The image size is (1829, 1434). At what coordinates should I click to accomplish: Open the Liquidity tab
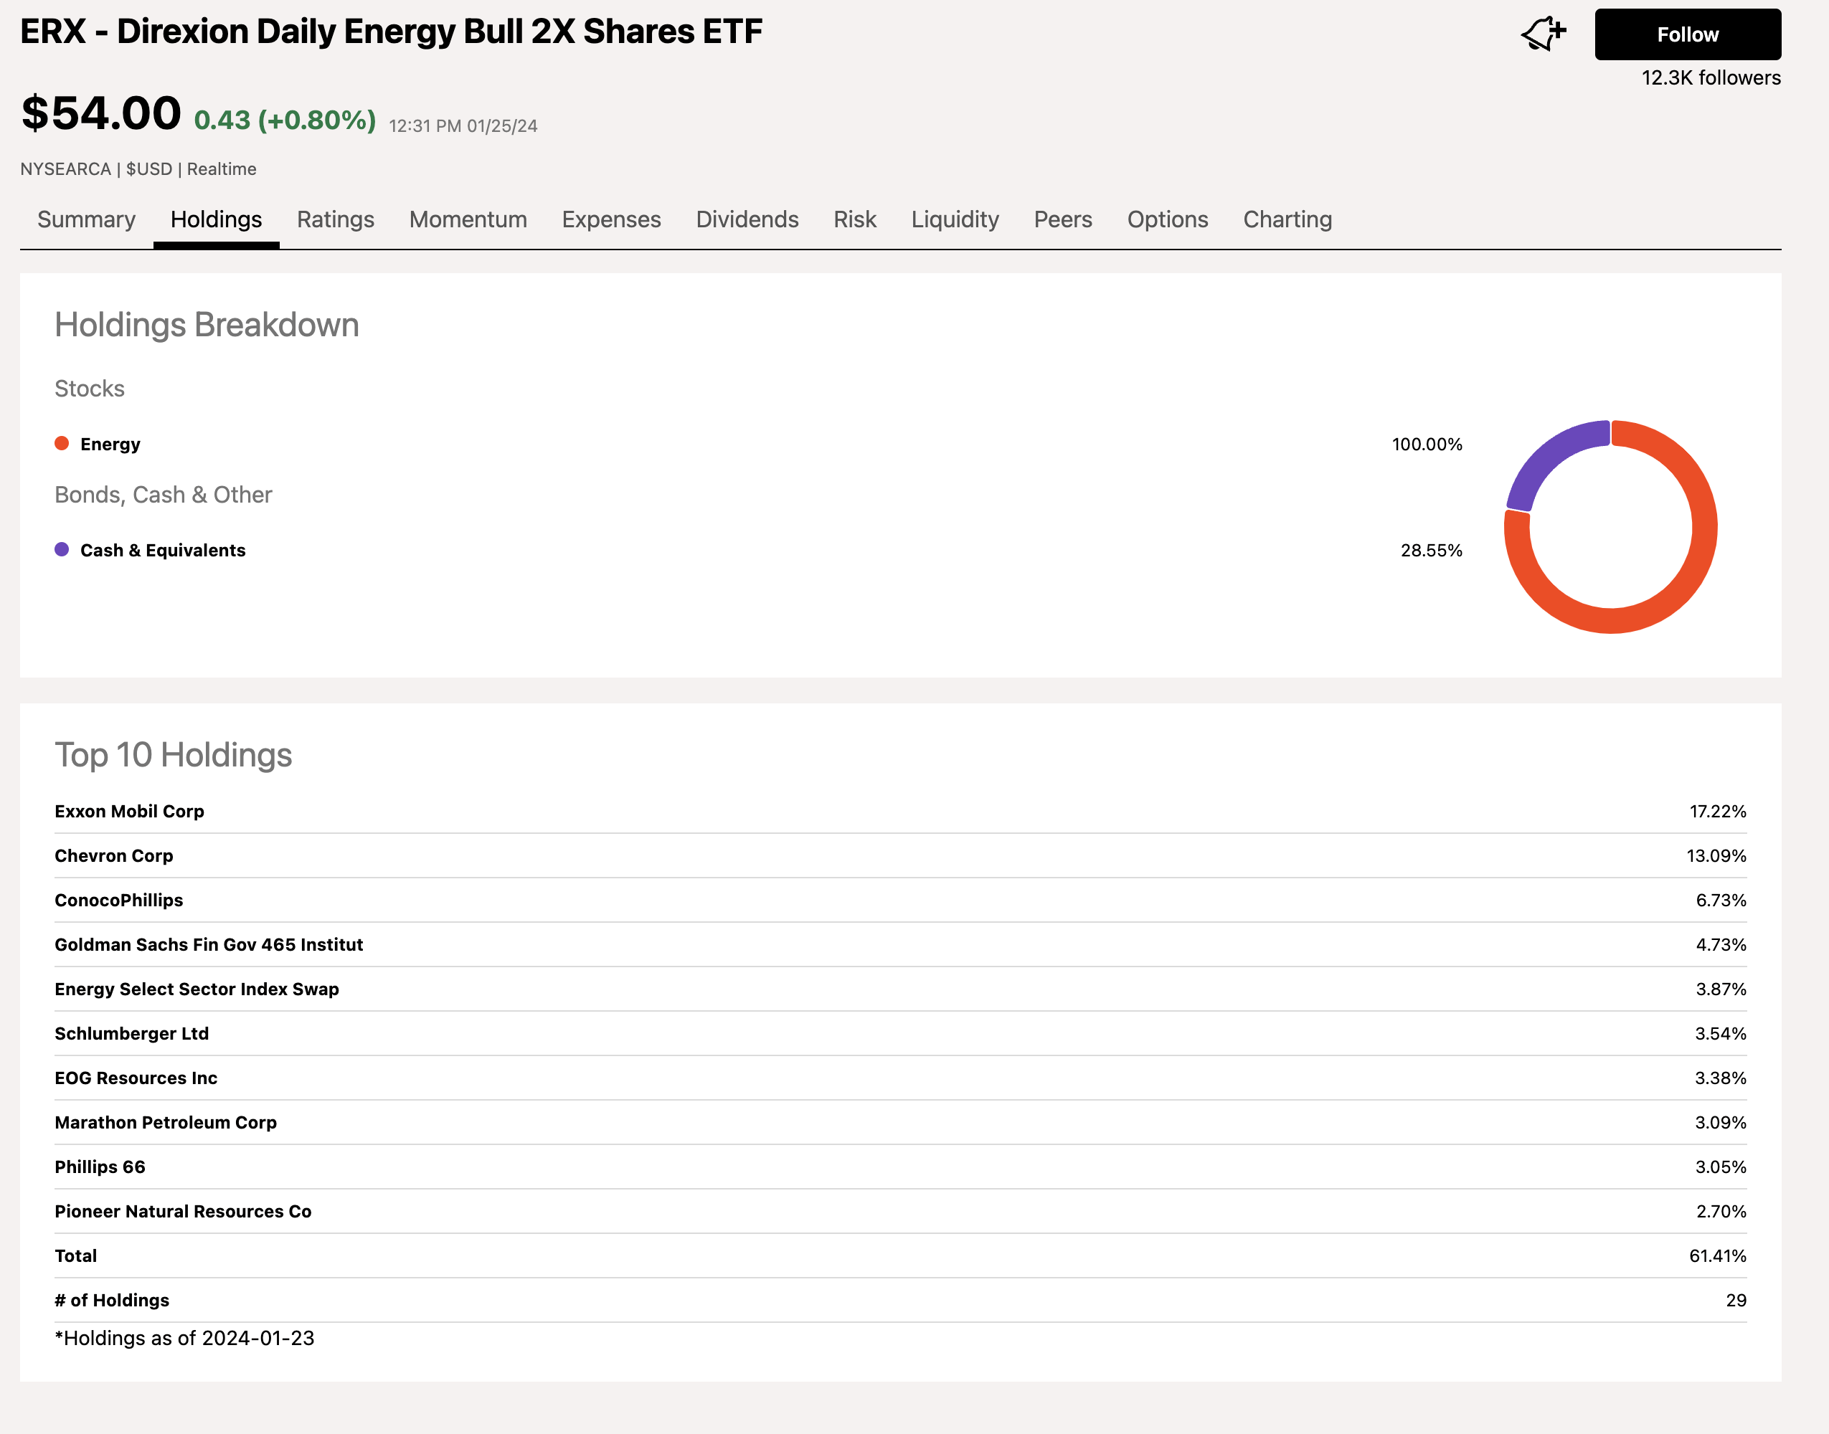(955, 219)
